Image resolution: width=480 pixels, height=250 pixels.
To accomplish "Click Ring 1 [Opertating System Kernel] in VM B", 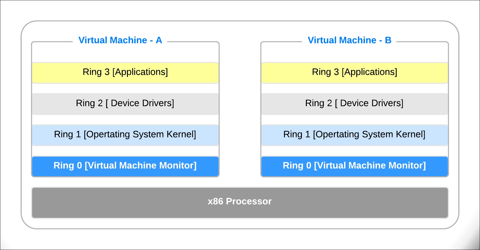I will tap(355, 135).
